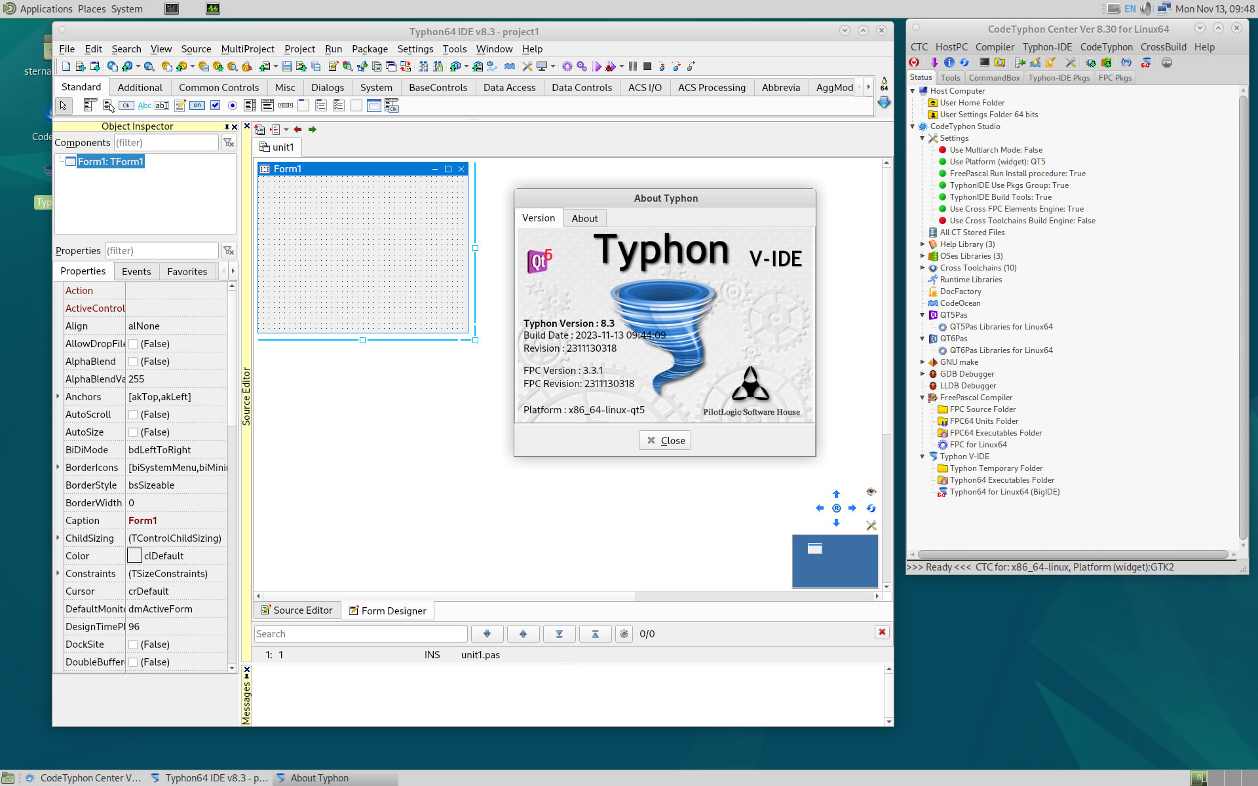Select the TEdit component in palette
The image size is (1258, 786).
tap(162, 105)
